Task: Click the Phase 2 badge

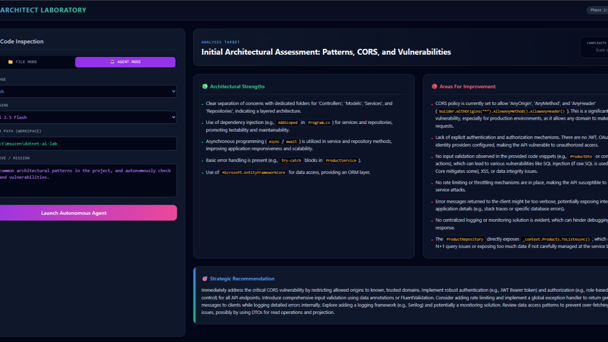Action: click(597, 10)
